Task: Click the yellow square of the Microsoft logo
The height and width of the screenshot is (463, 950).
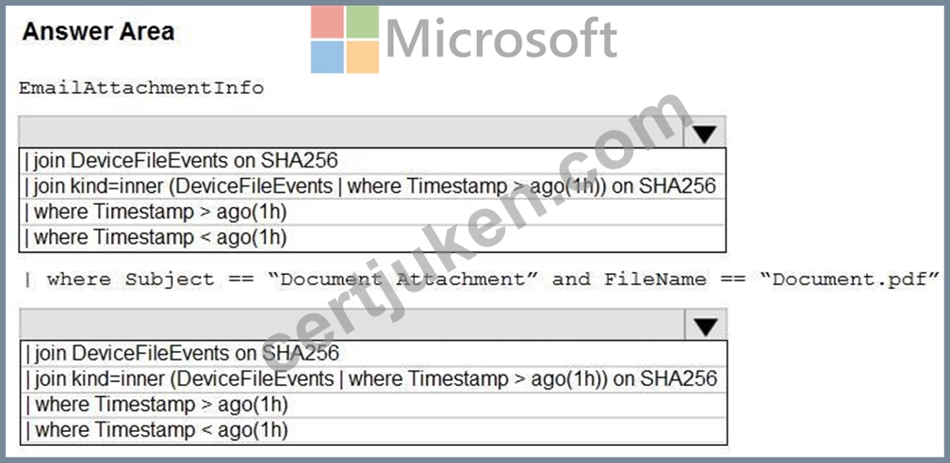Action: (362, 56)
